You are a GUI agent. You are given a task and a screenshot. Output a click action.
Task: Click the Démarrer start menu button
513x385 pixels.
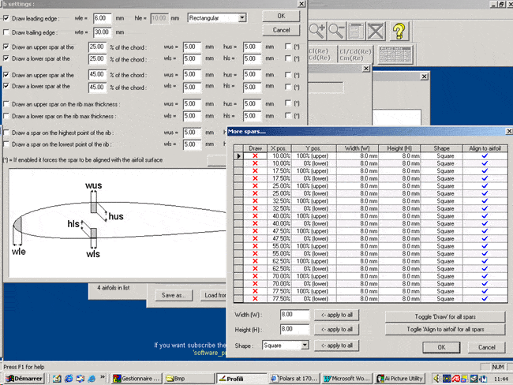23,378
